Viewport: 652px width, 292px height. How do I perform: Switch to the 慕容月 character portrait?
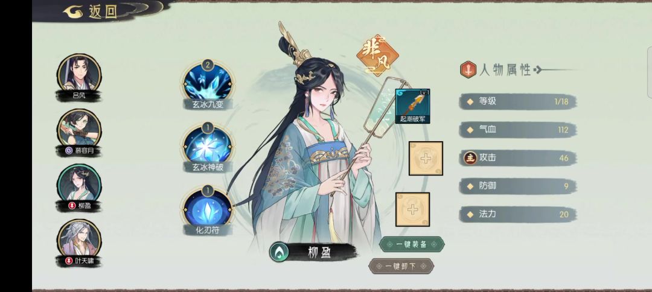(79, 132)
